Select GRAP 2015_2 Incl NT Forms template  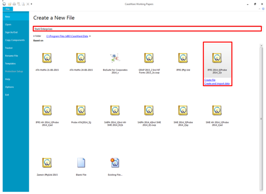pyautogui.click(x=149, y=63)
